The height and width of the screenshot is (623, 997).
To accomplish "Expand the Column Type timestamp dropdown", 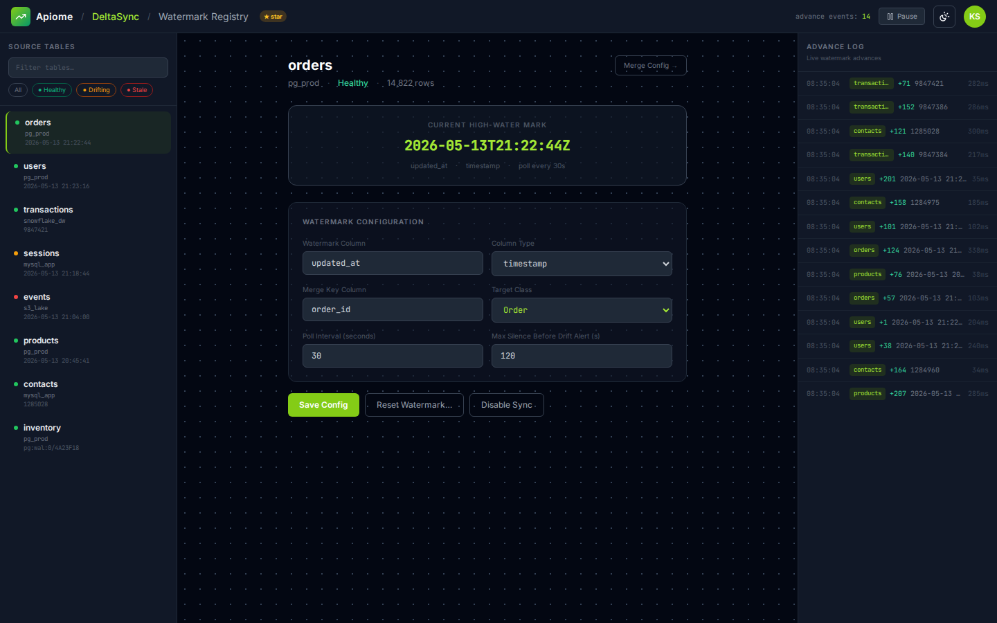I will point(582,264).
